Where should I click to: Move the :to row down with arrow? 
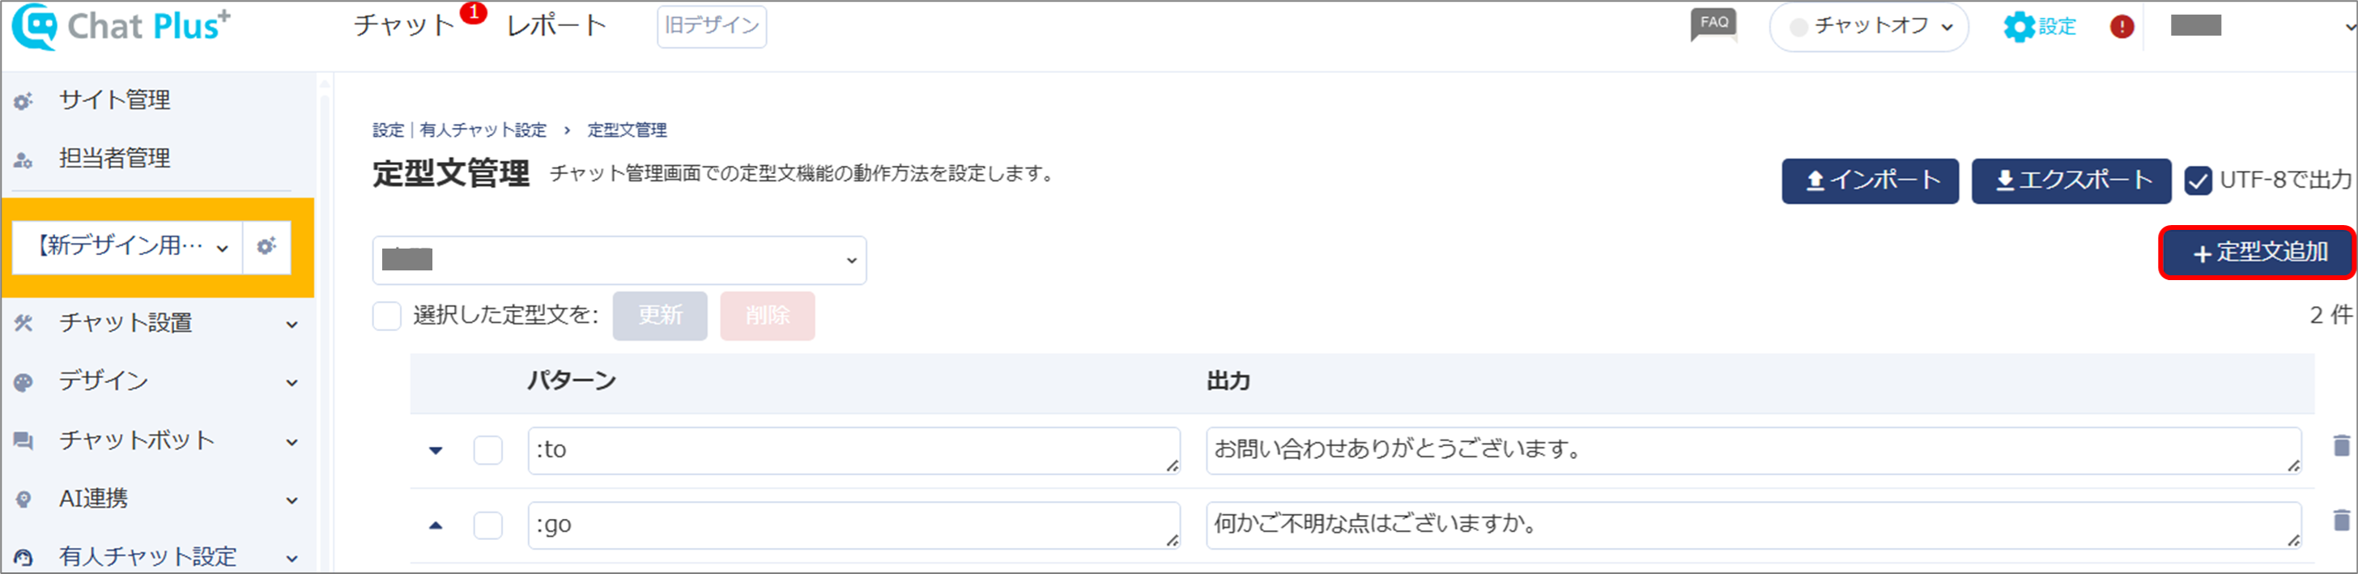[x=436, y=450]
